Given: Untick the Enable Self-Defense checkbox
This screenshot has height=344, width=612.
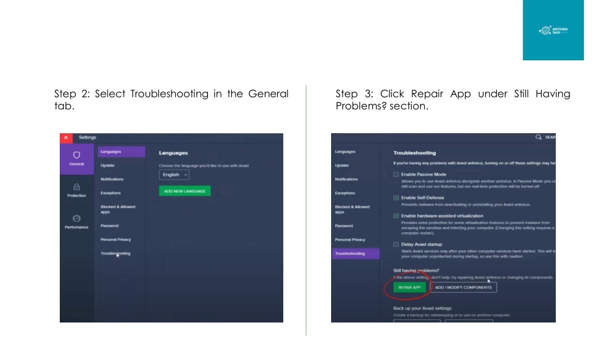Looking at the screenshot, I should click(x=396, y=198).
